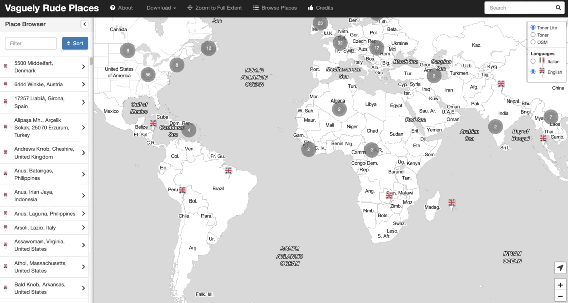The image size is (568, 303).
Task: Open the Download dropdown menu
Action: pos(161,8)
